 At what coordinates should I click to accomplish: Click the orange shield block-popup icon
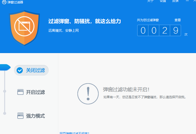24,28
